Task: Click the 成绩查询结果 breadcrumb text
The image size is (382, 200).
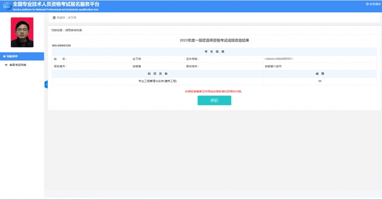Action: pos(74,30)
